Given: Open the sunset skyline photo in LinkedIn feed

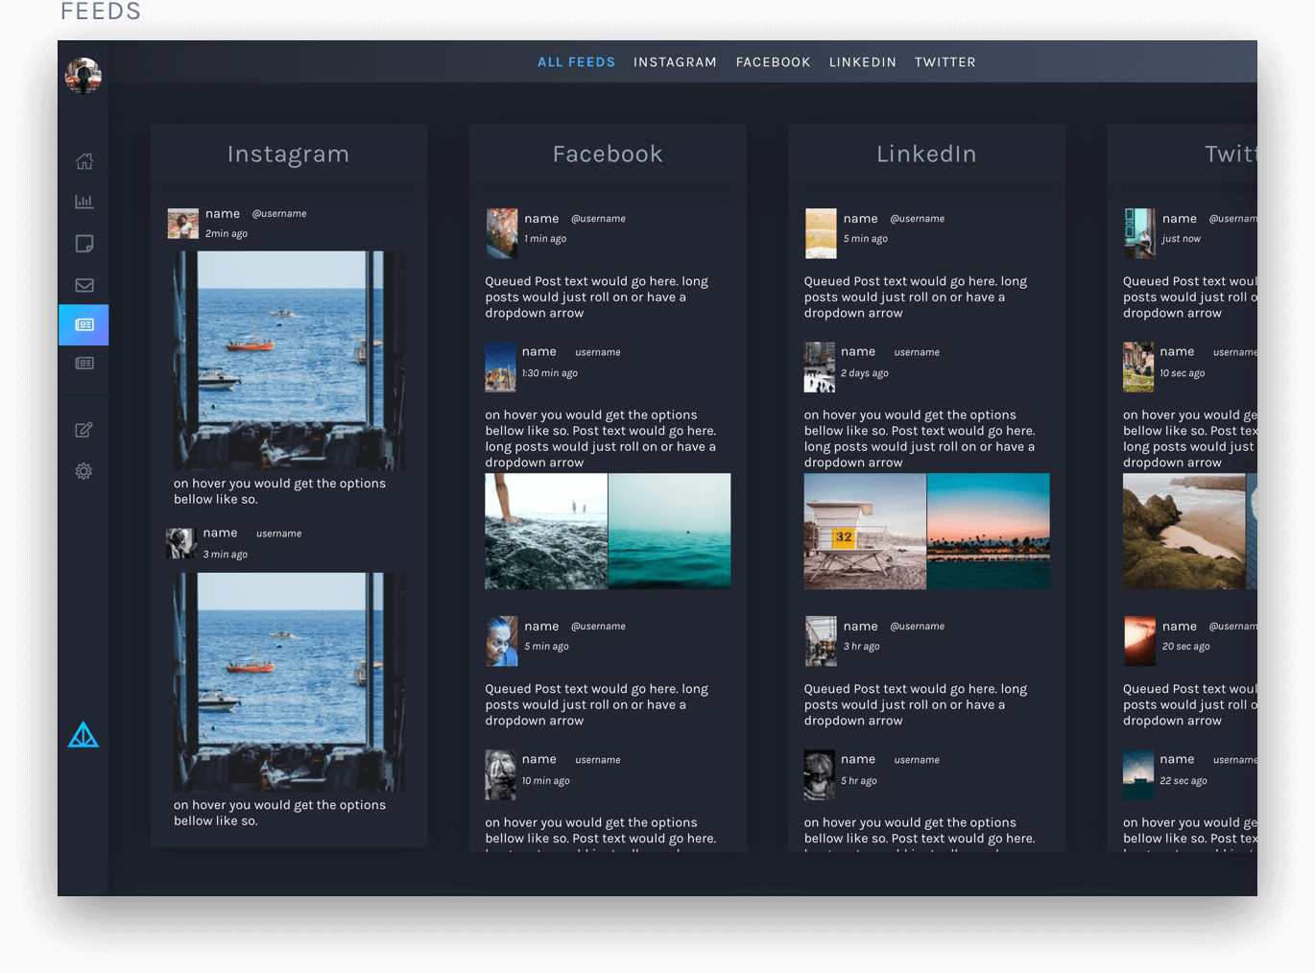Looking at the screenshot, I should [x=989, y=531].
